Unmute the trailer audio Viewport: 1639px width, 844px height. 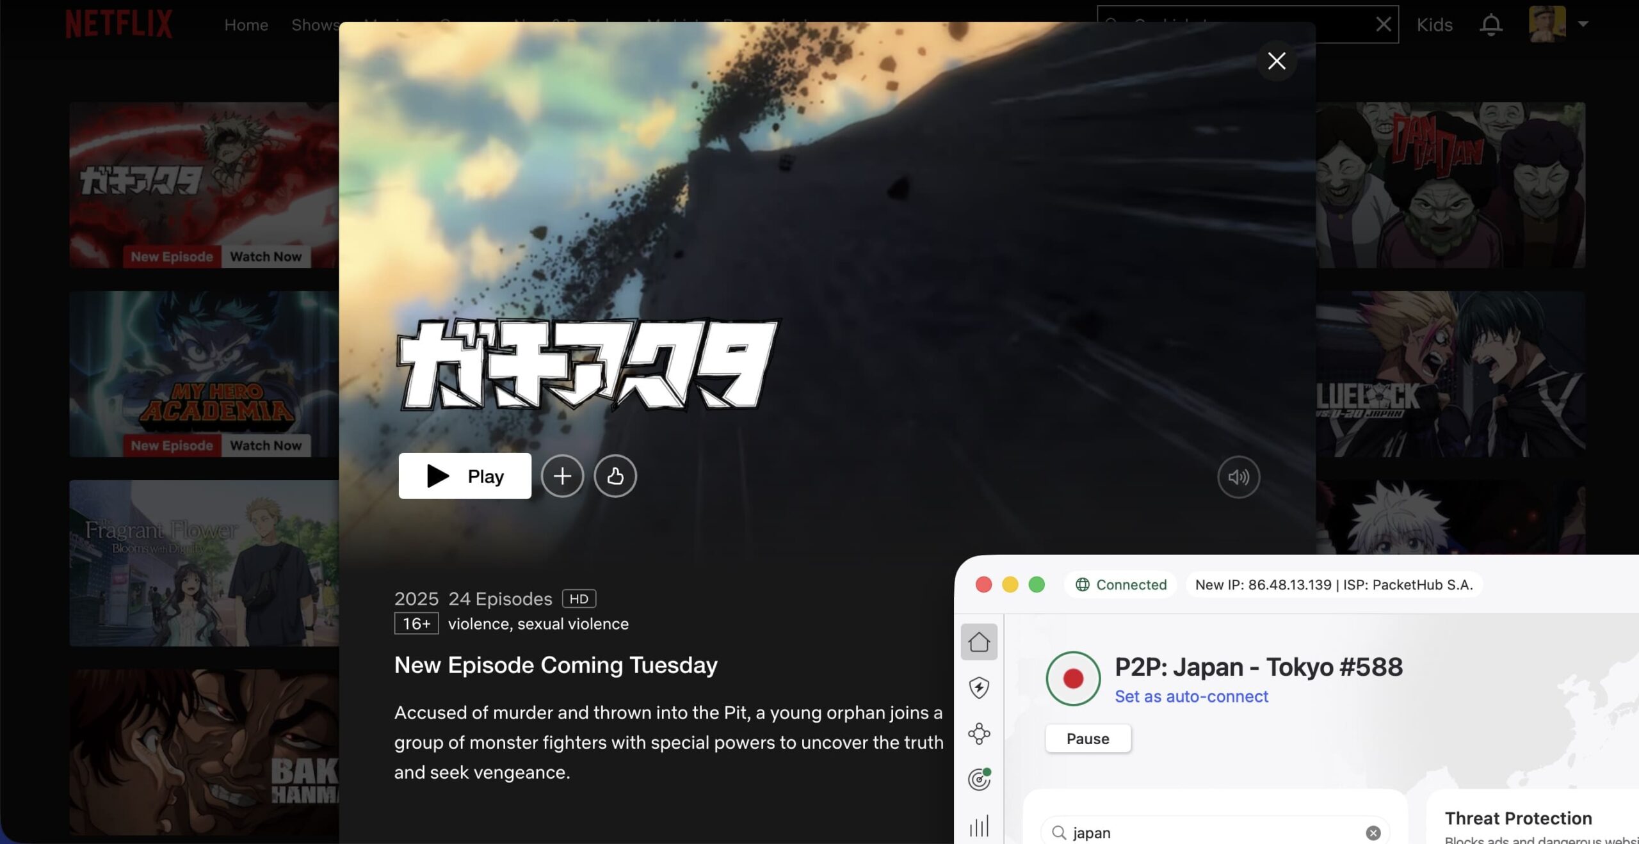coord(1239,477)
